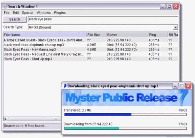The width and height of the screenshot is (195, 138).
Task: Click the green Downloading from progress bar
Action: 126,128
